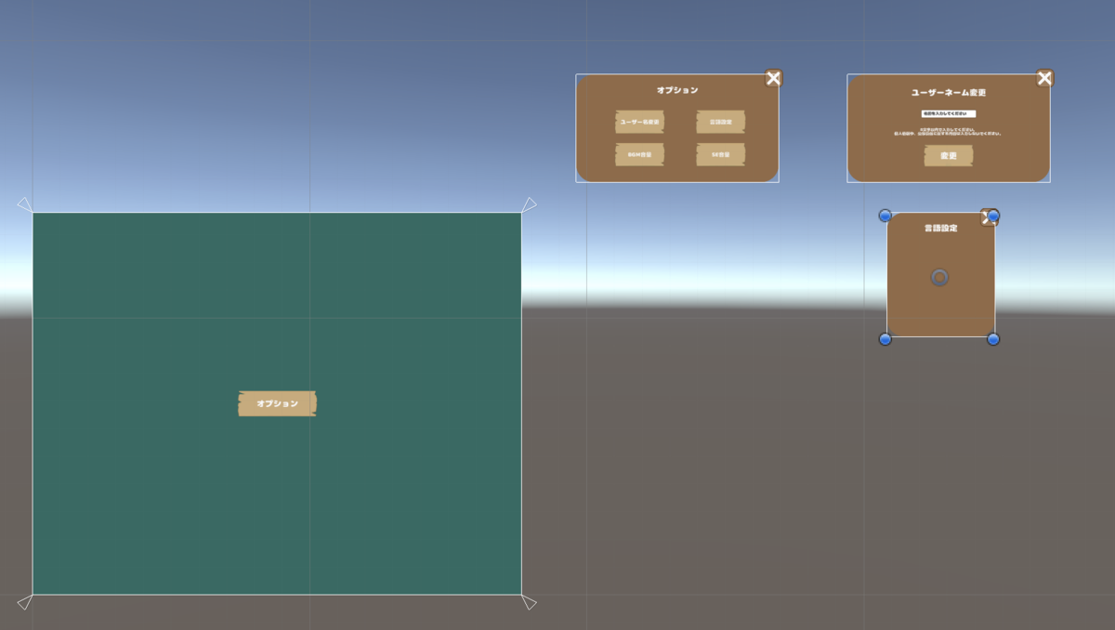Click the top-left anchor triangle of the green canvas
This screenshot has width=1115, height=630.
[x=24, y=203]
